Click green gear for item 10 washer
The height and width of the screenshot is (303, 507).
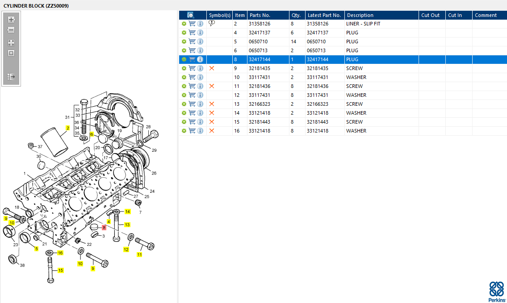184,77
